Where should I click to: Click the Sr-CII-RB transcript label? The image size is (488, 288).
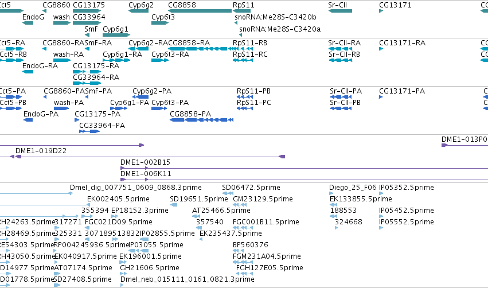click(344, 55)
